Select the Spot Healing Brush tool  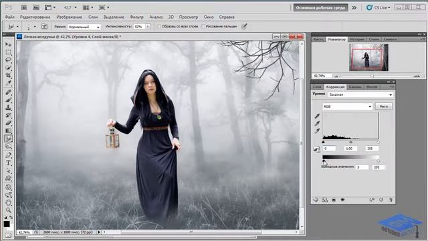pos(9,92)
